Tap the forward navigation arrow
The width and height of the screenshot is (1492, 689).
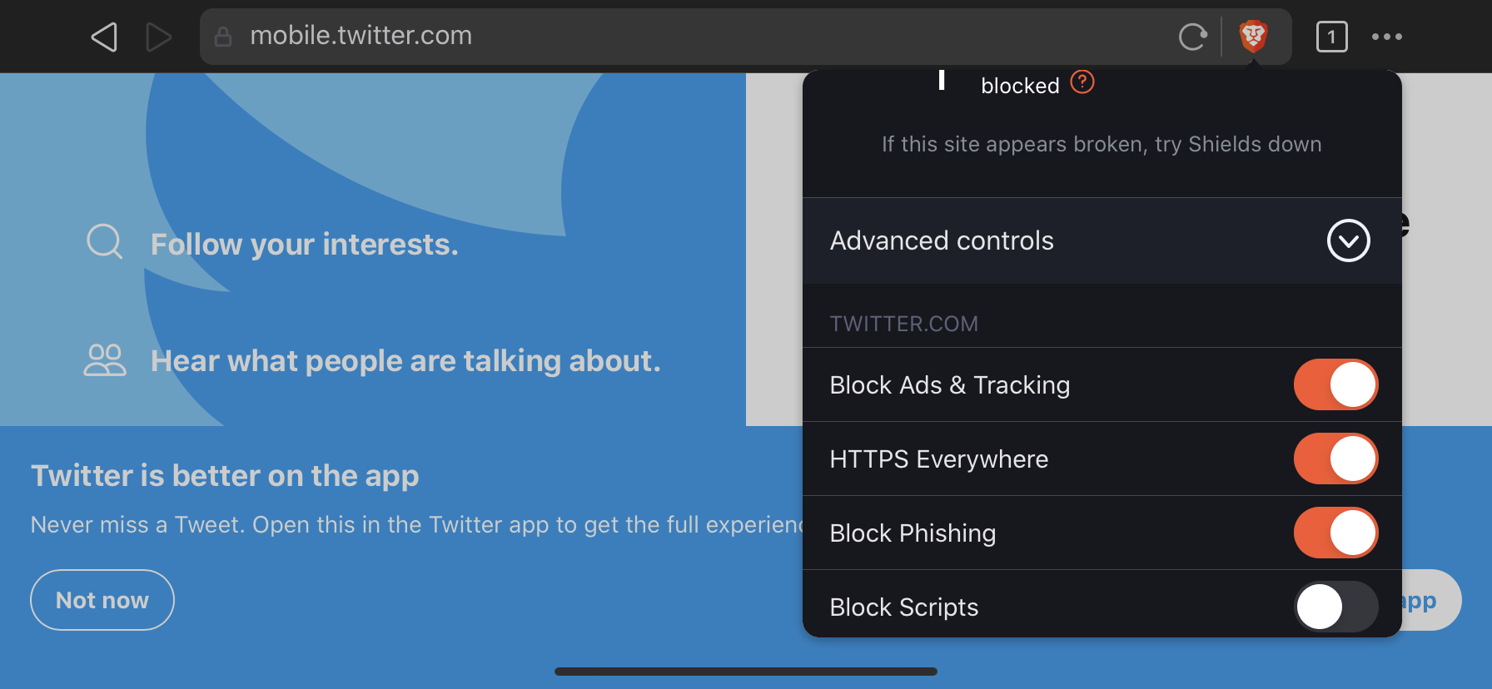[158, 37]
